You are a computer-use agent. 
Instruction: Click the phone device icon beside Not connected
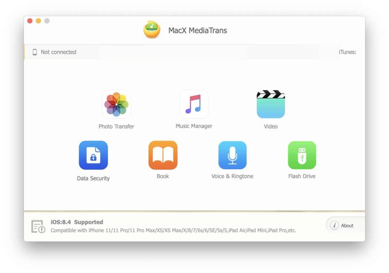point(35,52)
